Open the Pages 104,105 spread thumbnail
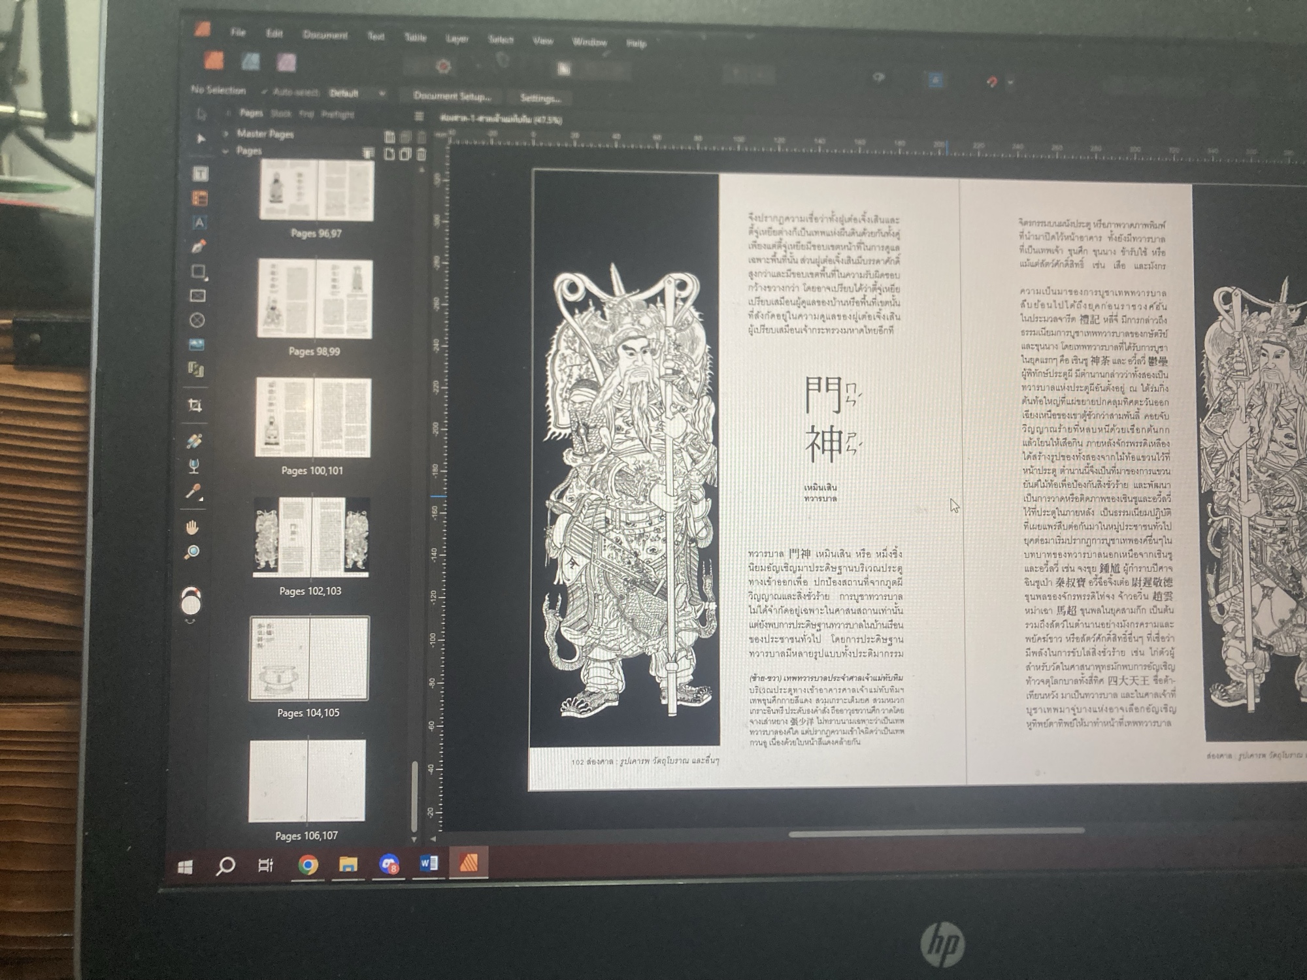 tap(309, 659)
